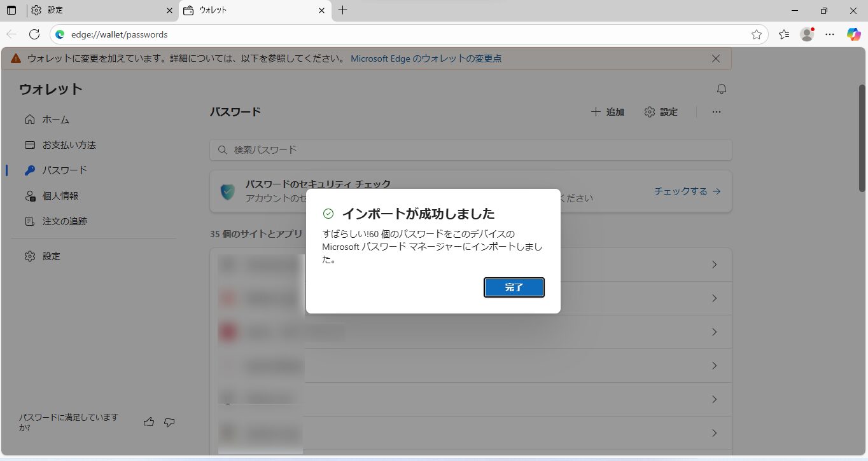Viewport: 868px width, 461px height.
Task: Open a new browser tab
Action: click(x=343, y=10)
